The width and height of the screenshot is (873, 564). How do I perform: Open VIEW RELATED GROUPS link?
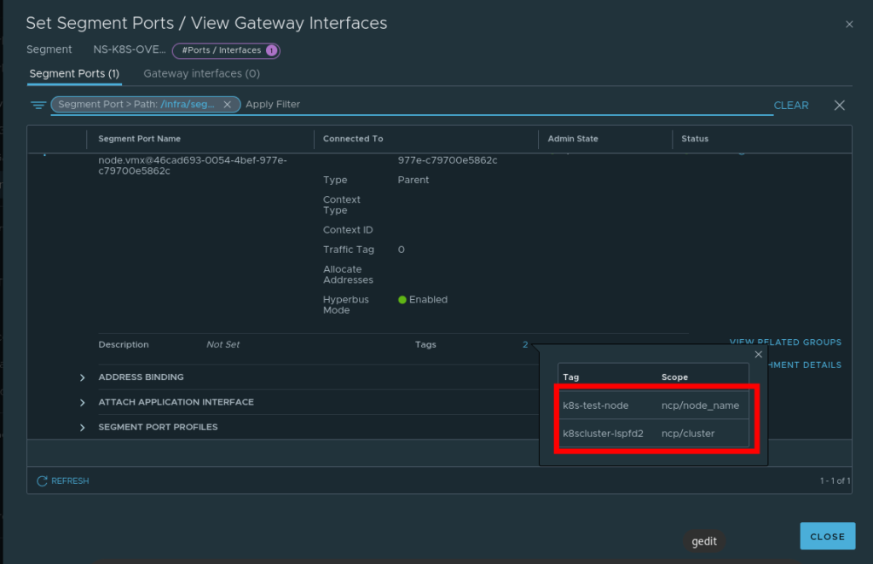tap(785, 342)
